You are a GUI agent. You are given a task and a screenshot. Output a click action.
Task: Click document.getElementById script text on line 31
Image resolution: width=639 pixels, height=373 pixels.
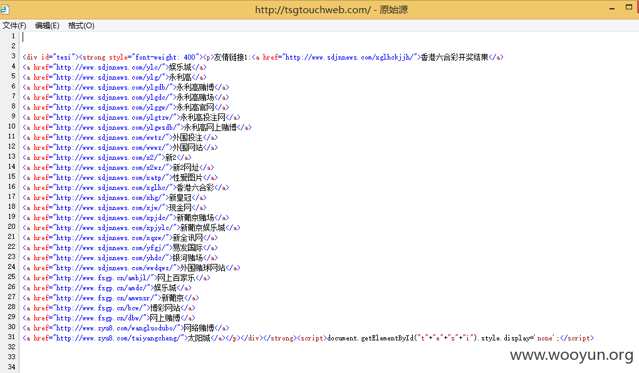click(x=444, y=339)
